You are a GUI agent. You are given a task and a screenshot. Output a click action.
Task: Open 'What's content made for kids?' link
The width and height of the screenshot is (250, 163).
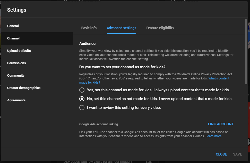tap(219, 78)
